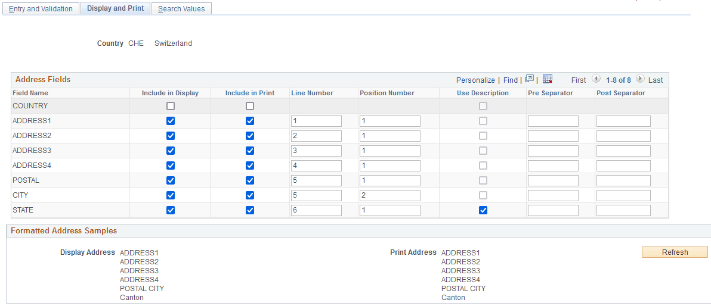Select the Display and Print tab
711x306 pixels.
pyautogui.click(x=115, y=8)
